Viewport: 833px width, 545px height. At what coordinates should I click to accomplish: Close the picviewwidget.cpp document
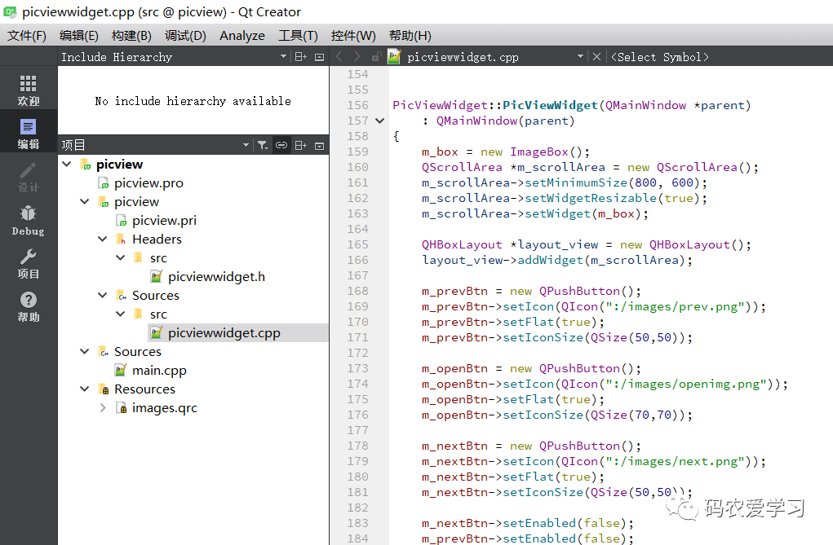(596, 57)
